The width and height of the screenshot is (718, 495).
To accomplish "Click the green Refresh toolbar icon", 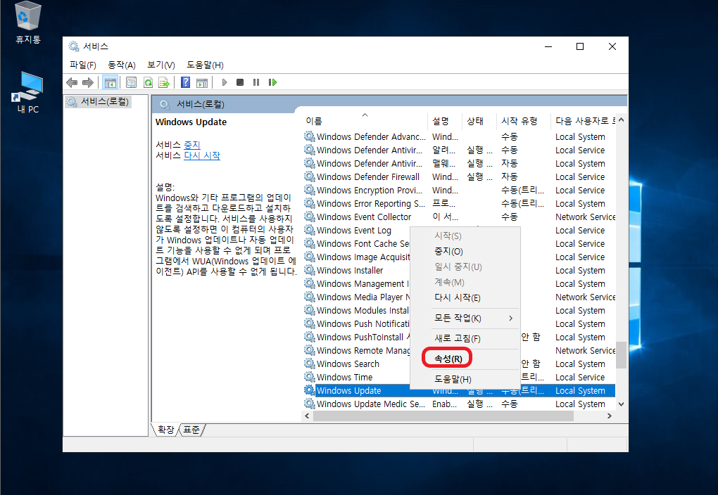I will (148, 83).
